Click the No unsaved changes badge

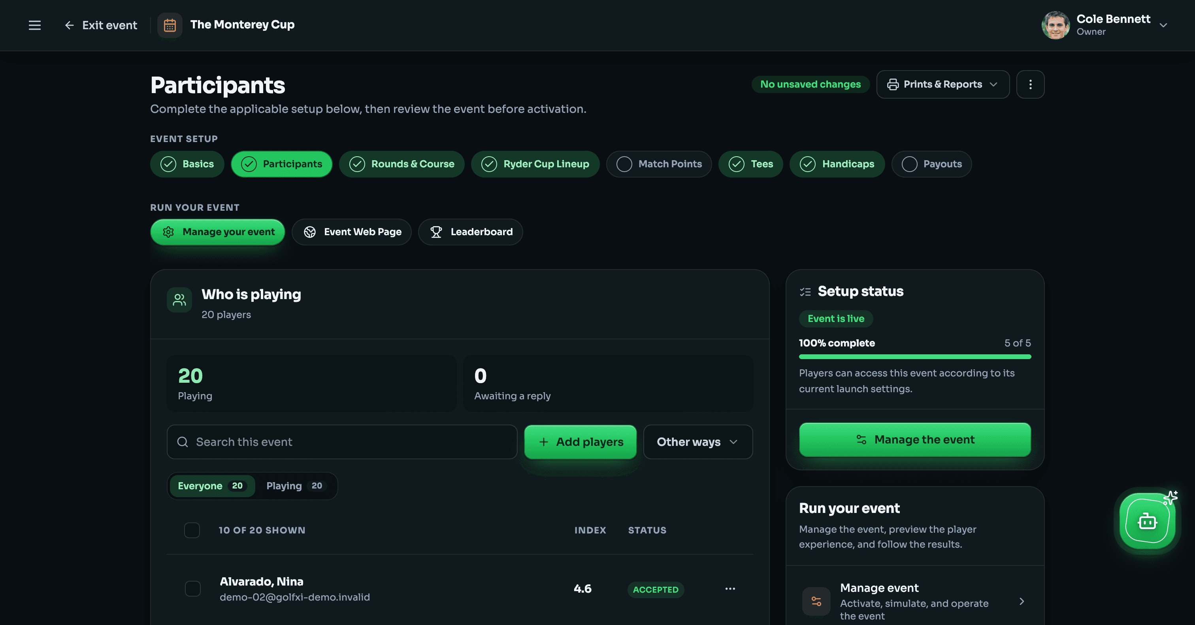[810, 84]
